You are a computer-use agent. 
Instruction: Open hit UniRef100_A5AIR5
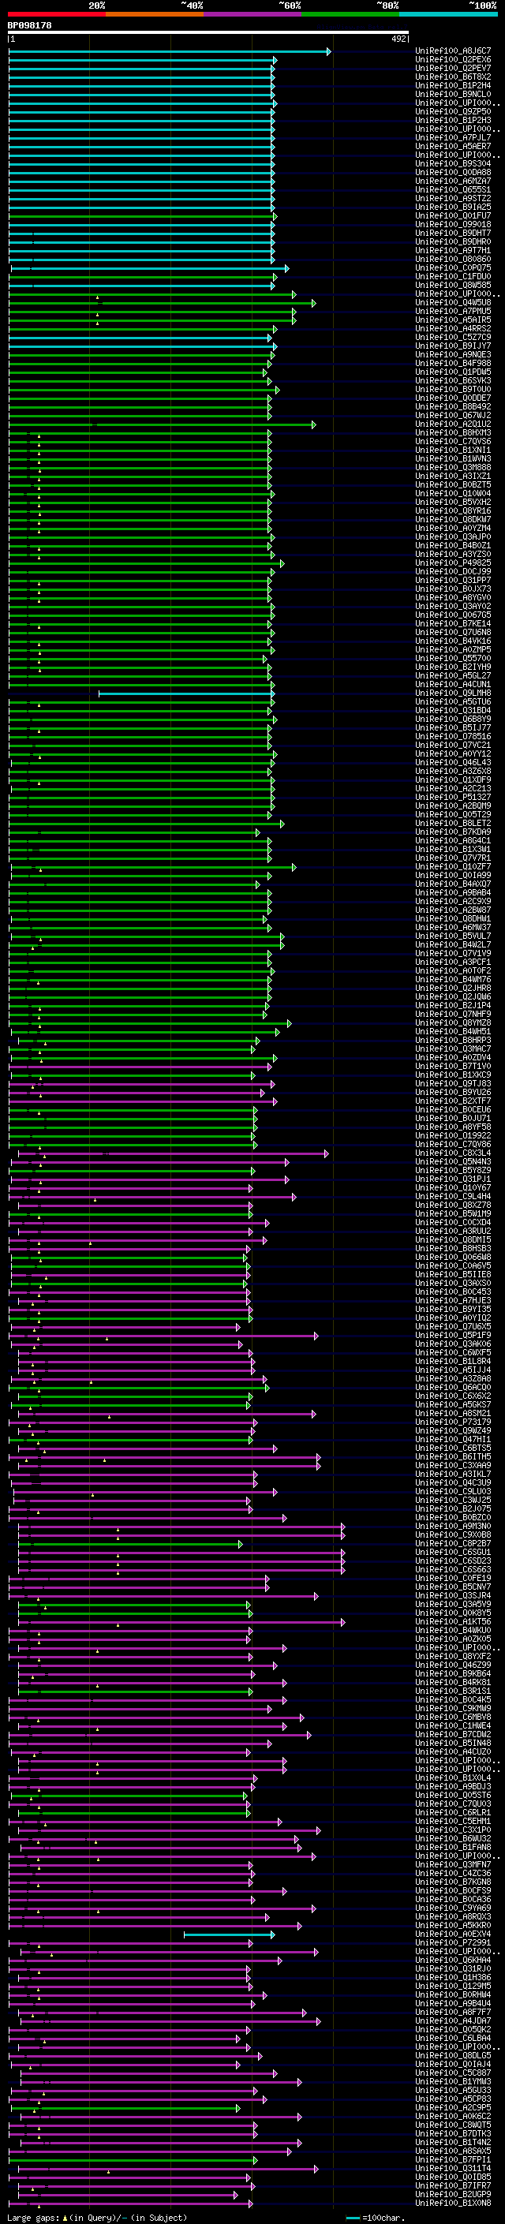coord(453,320)
